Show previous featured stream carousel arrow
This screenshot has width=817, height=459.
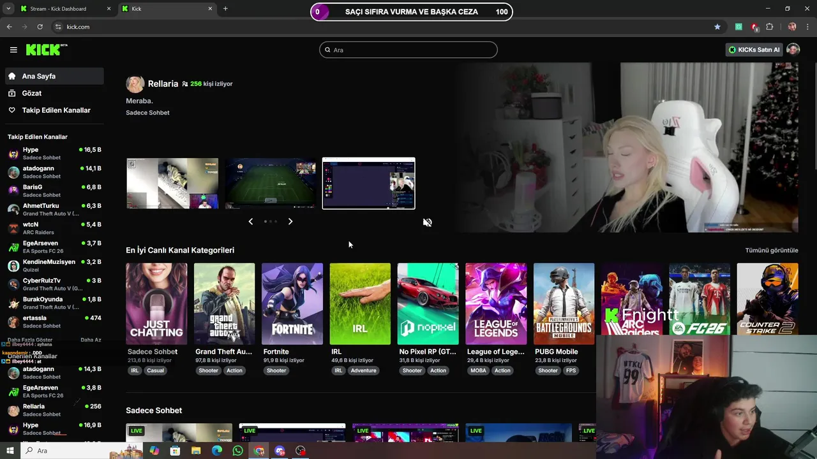pos(250,221)
